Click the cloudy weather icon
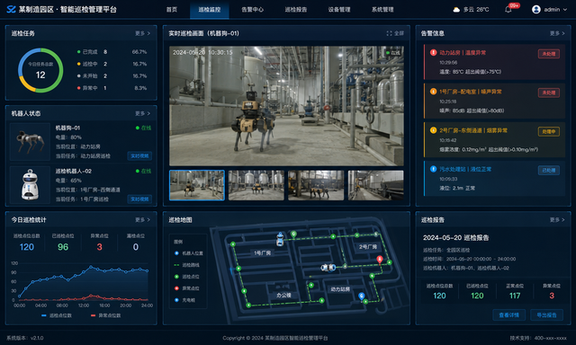This screenshot has height=345, width=576. (456, 10)
